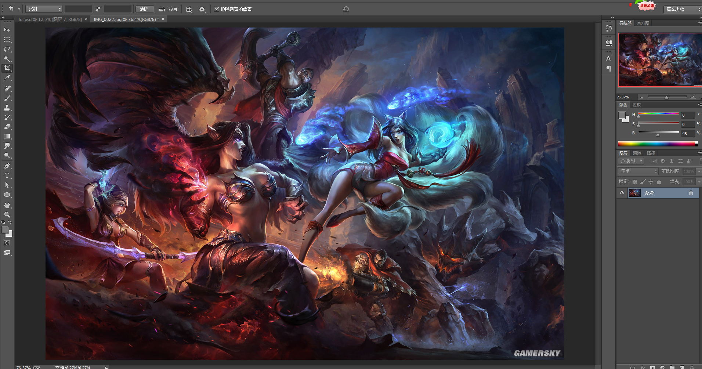Select the Rectangular Marquee tool
Viewport: 702px width, 369px height.
pyautogui.click(x=7, y=39)
